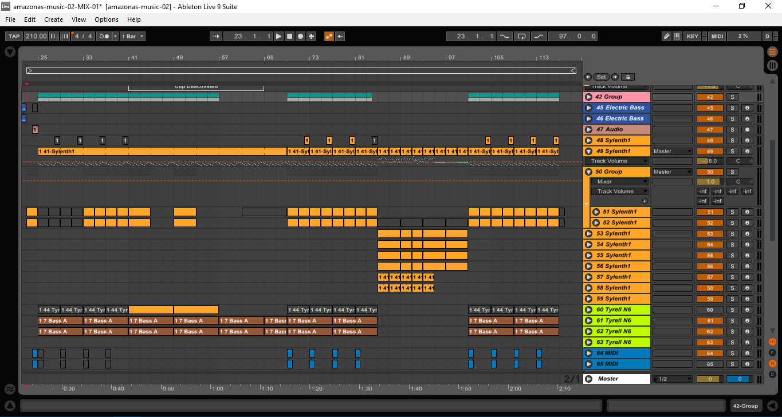
Task: Open the Edit menu
Action: [30, 19]
